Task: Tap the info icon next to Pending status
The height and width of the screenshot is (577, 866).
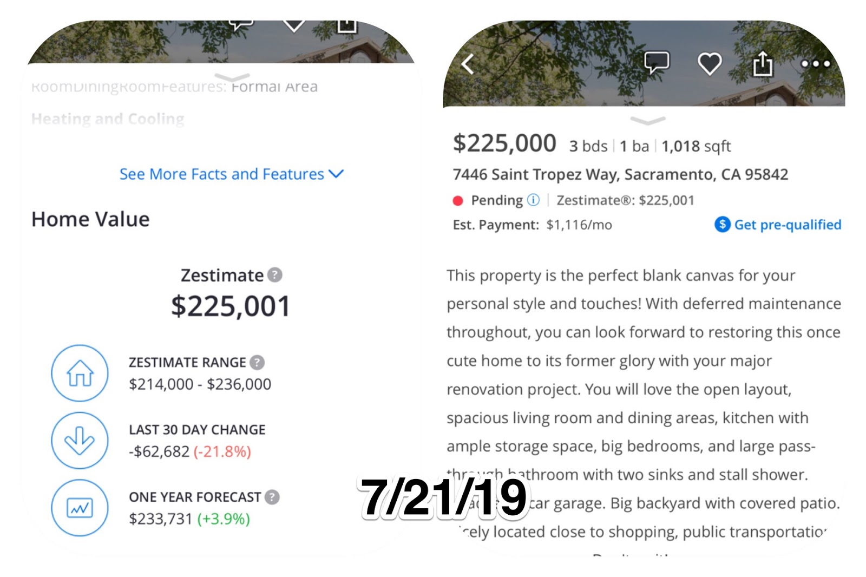Action: [534, 200]
